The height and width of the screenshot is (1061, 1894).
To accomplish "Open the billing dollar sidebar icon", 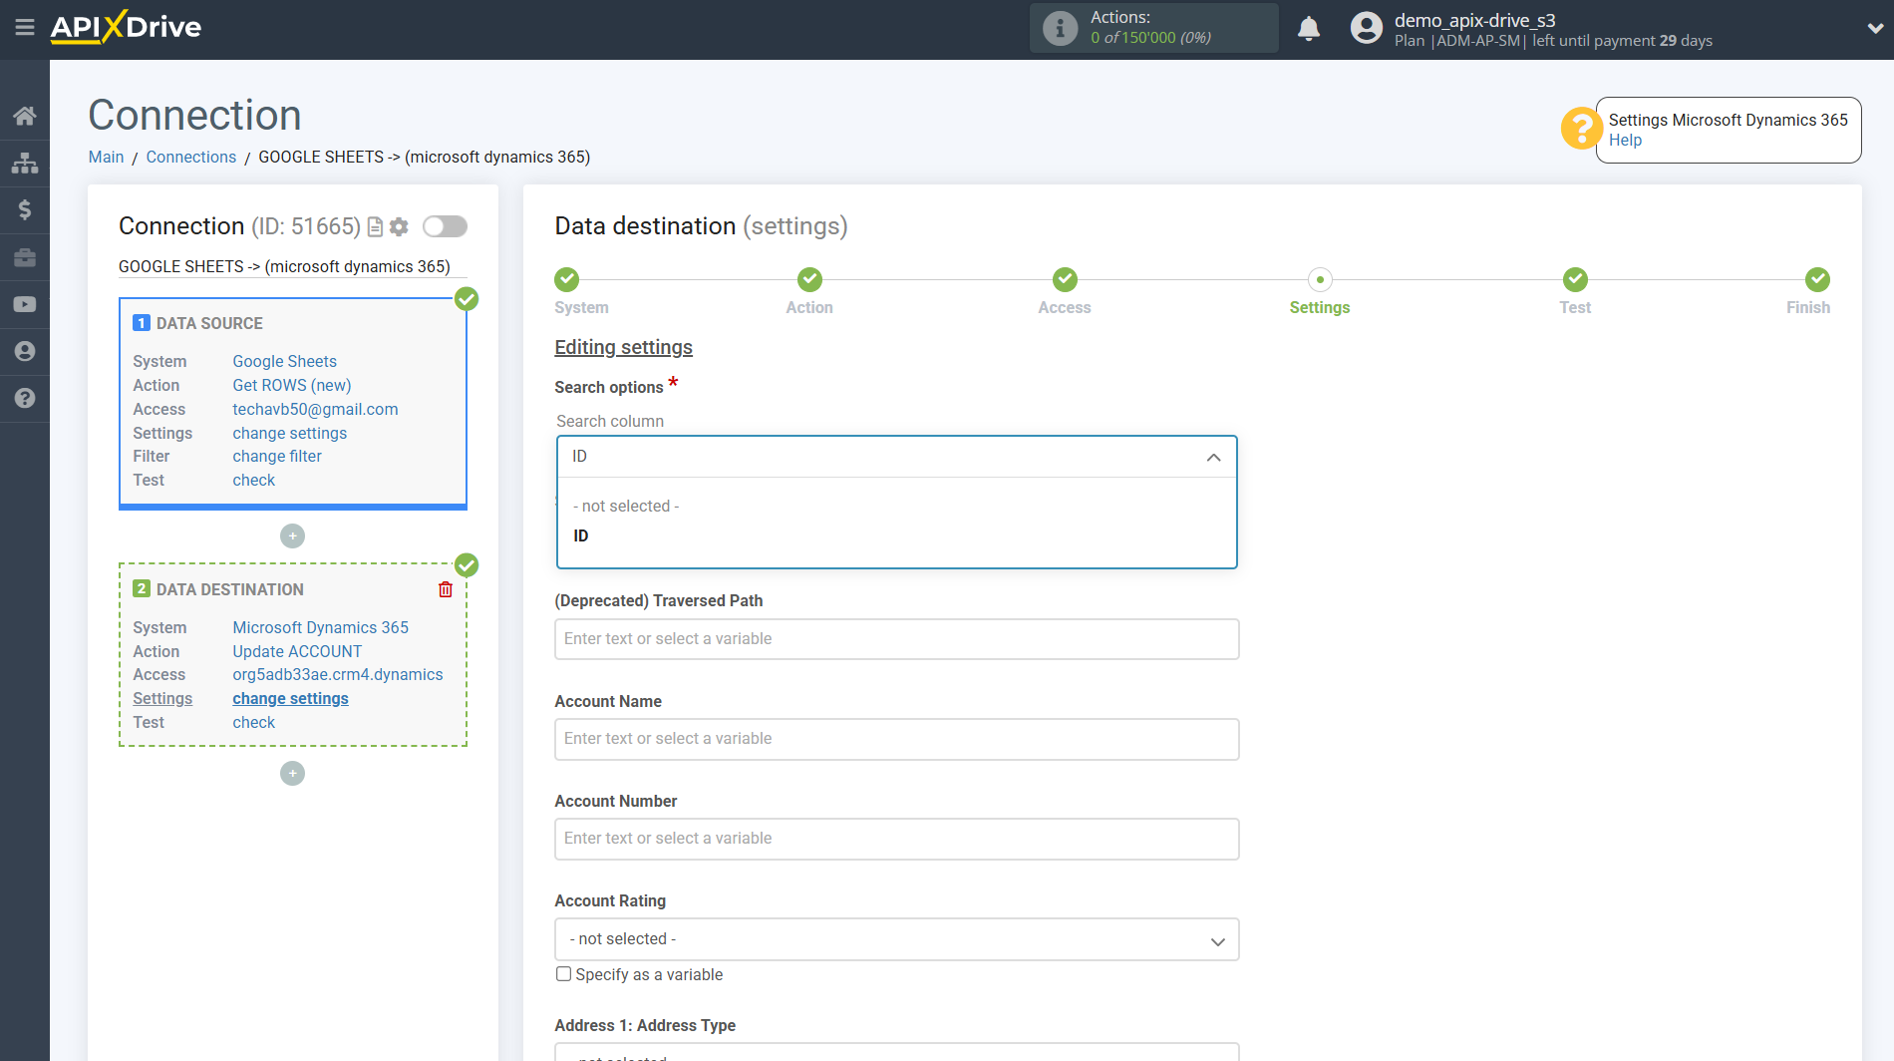I will pyautogui.click(x=25, y=209).
